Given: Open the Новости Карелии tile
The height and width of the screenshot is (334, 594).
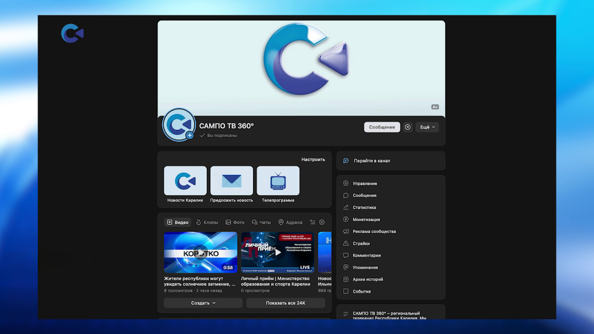Looking at the screenshot, I should click(185, 185).
